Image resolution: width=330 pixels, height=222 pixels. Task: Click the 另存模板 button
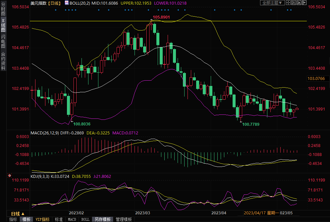(x=102, y=219)
